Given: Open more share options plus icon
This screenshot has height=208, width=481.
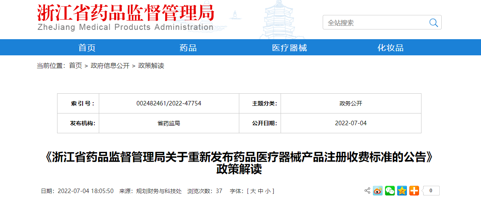Looking at the screenshot, I should click(414, 191).
